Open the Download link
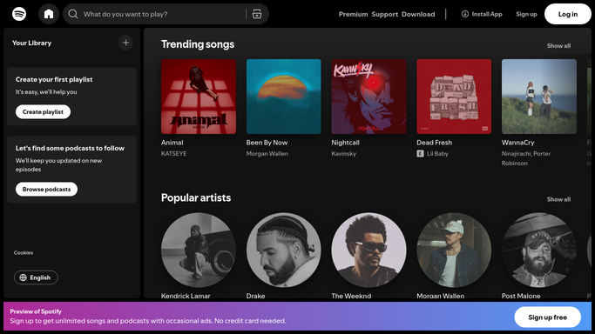 (418, 14)
